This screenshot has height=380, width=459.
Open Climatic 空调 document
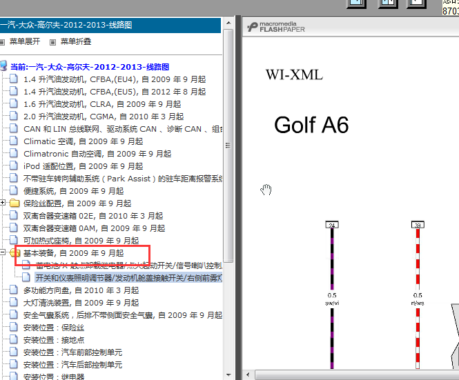point(83,141)
